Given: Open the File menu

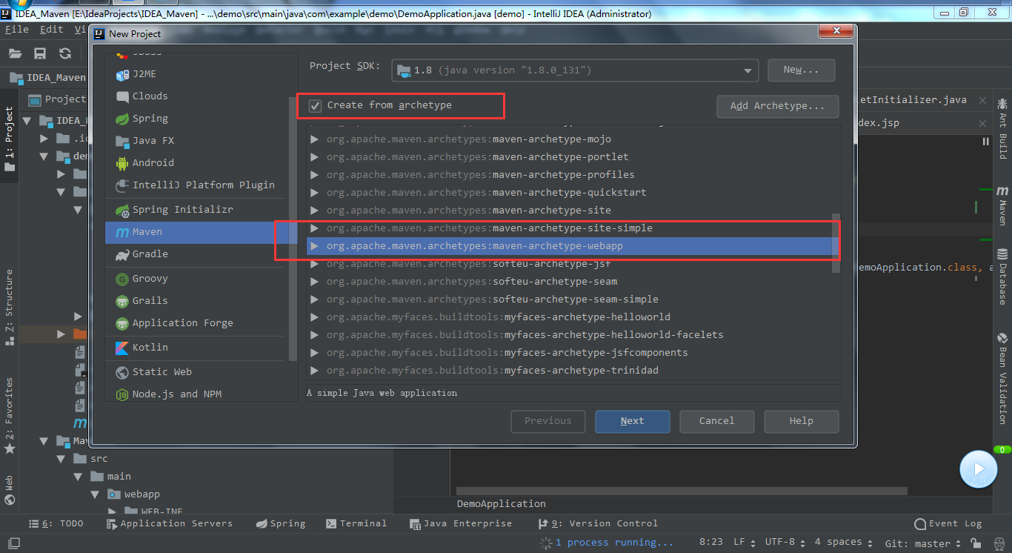Looking at the screenshot, I should [17, 30].
